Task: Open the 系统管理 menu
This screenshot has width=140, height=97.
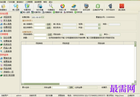Action: (x=38, y=2)
